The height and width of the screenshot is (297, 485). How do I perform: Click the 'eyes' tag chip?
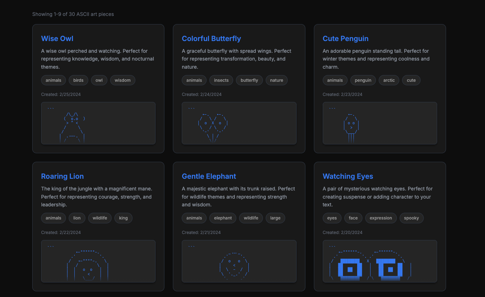[332, 218]
